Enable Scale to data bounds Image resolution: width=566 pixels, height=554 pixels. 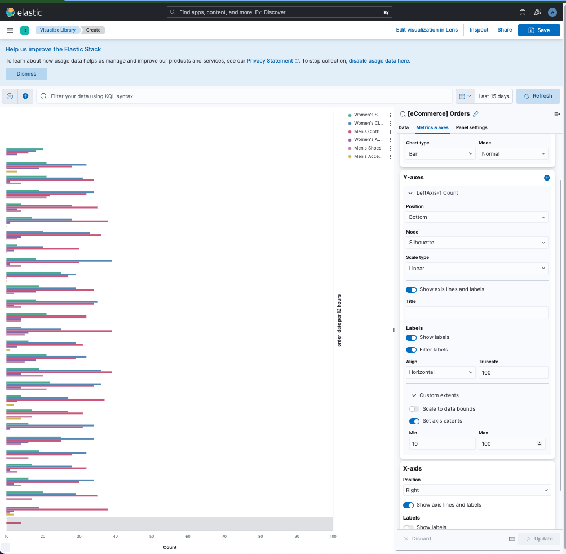tap(414, 409)
